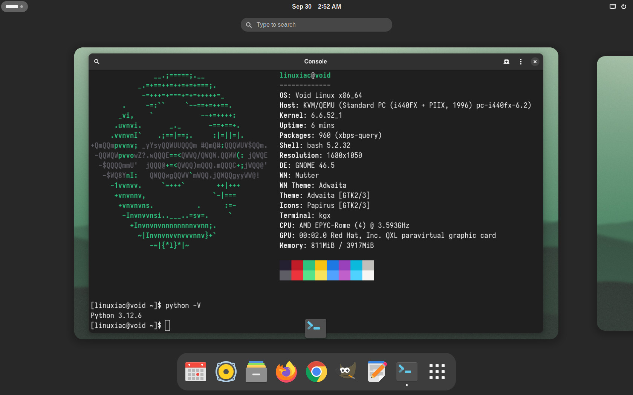
Task: Click the 'Python 3.12.6' output line
Action: [x=116, y=316]
